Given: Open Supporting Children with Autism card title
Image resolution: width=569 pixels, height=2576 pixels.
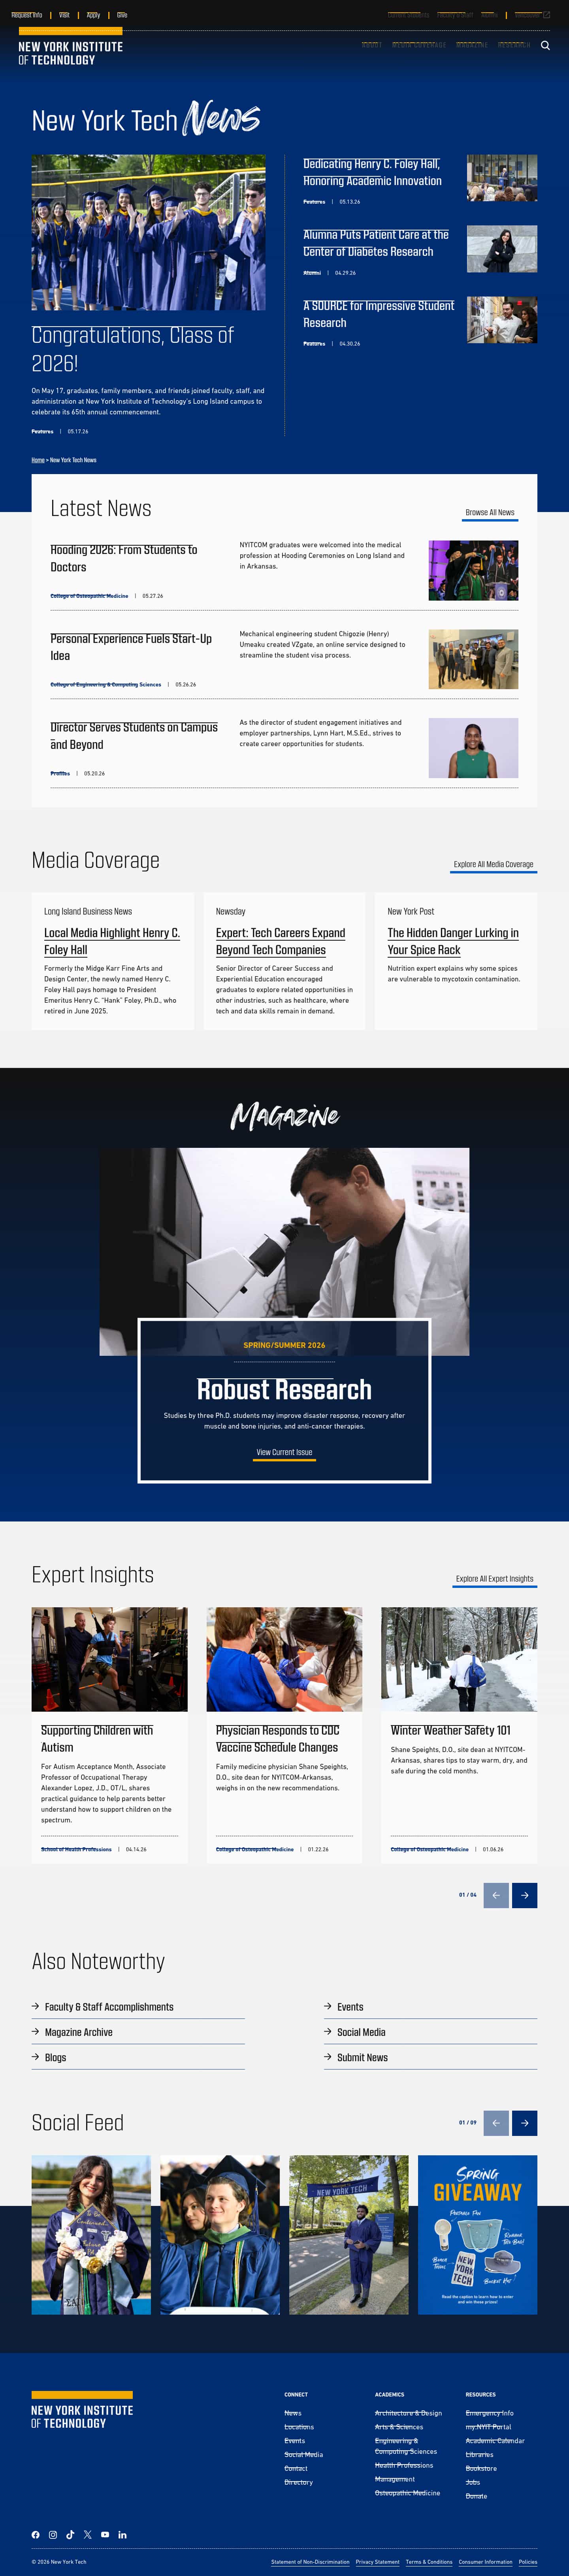Looking at the screenshot, I should click(97, 1738).
